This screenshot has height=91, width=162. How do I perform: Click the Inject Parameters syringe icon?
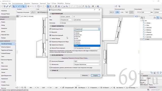pyautogui.click(x=10, y=6)
